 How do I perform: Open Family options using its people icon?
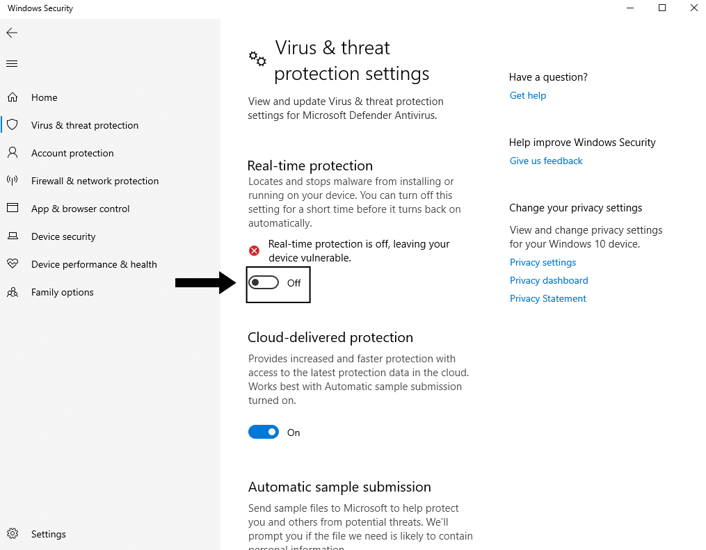13,292
